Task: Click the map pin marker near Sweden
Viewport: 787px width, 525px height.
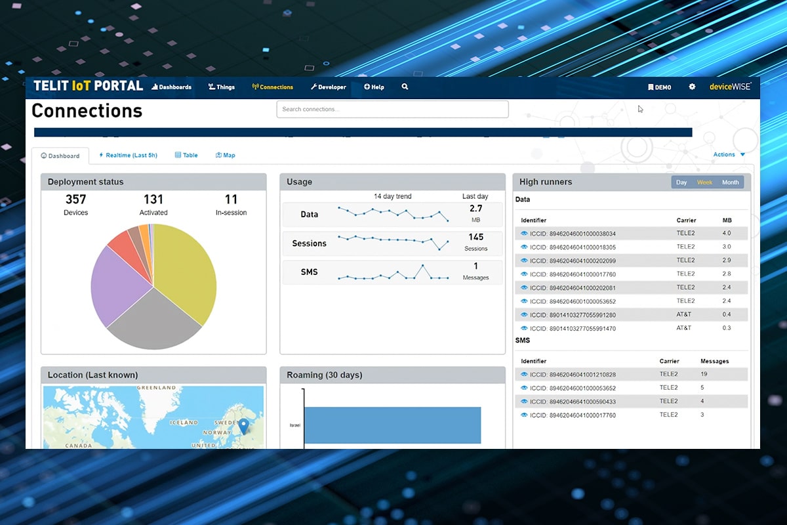Action: point(243,427)
